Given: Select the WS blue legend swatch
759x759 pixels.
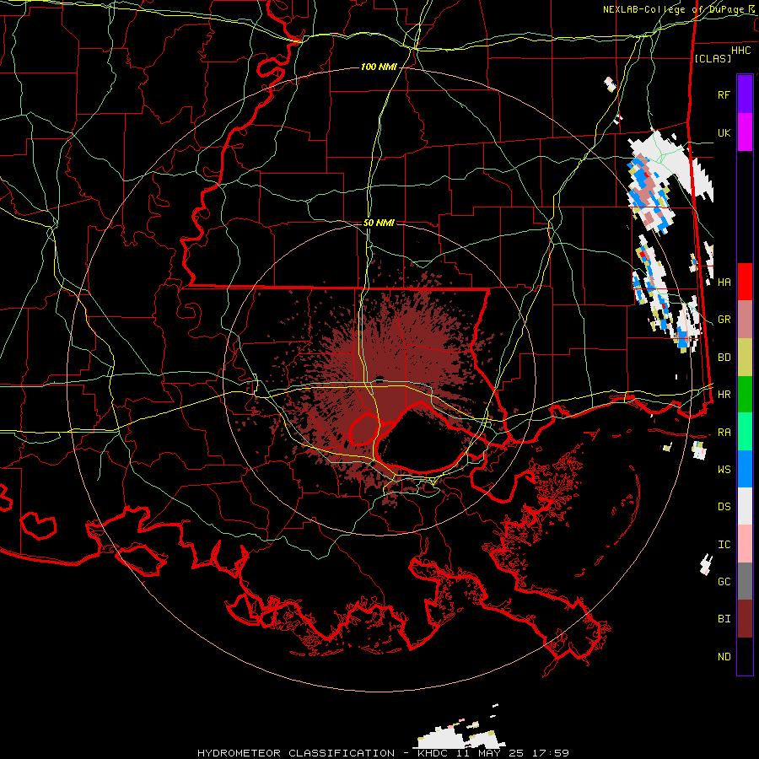Looking at the screenshot, I should (x=745, y=469).
